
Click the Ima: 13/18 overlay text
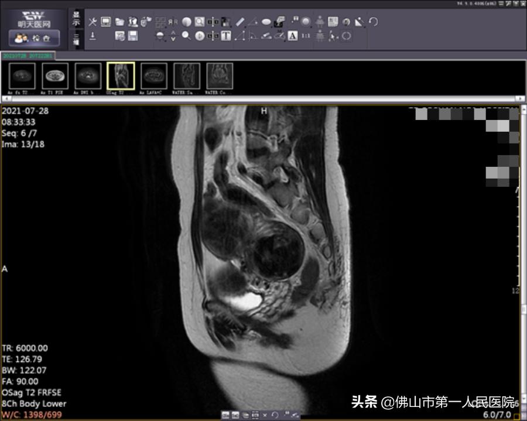[x=23, y=144]
